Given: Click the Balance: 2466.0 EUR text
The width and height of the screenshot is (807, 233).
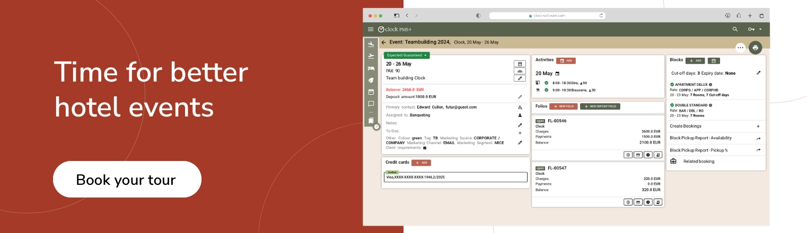Looking at the screenshot, I should click(405, 89).
